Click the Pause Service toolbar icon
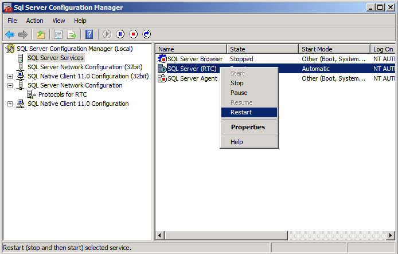 (x=120, y=34)
